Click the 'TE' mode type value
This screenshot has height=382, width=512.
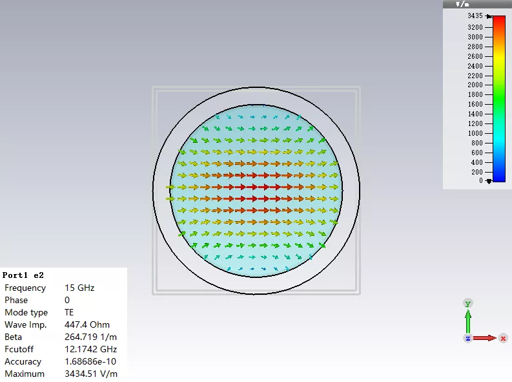tap(69, 312)
